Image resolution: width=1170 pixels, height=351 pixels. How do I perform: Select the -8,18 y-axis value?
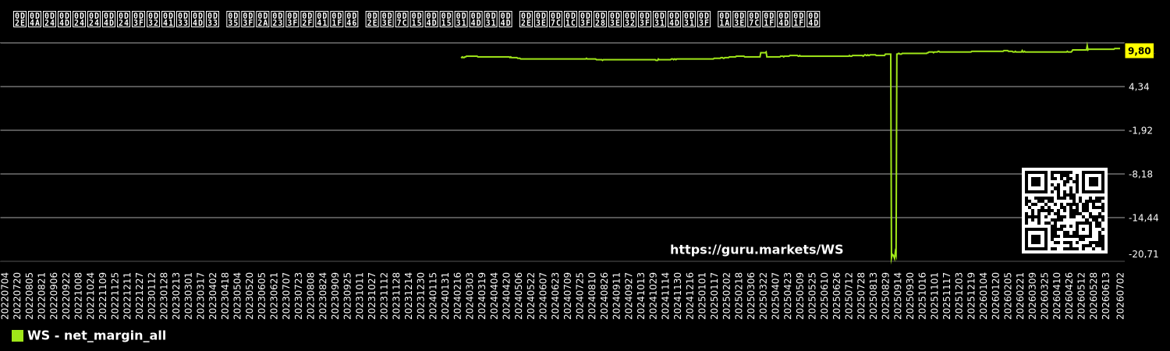tap(1140, 174)
